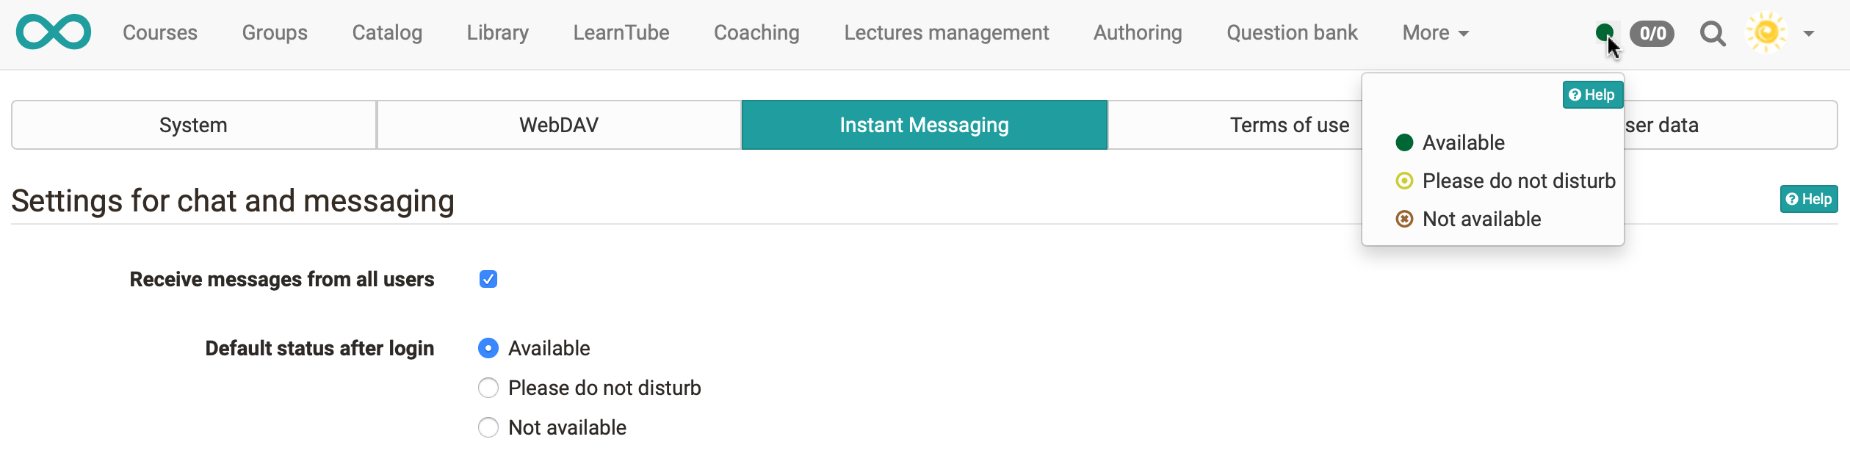The height and width of the screenshot is (453, 1850).
Task: Set status to Not available in popup
Action: [1481, 219]
